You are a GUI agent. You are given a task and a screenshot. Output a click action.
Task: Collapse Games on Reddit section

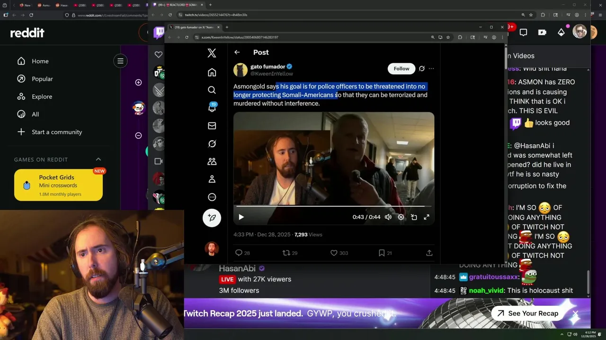pyautogui.click(x=98, y=160)
